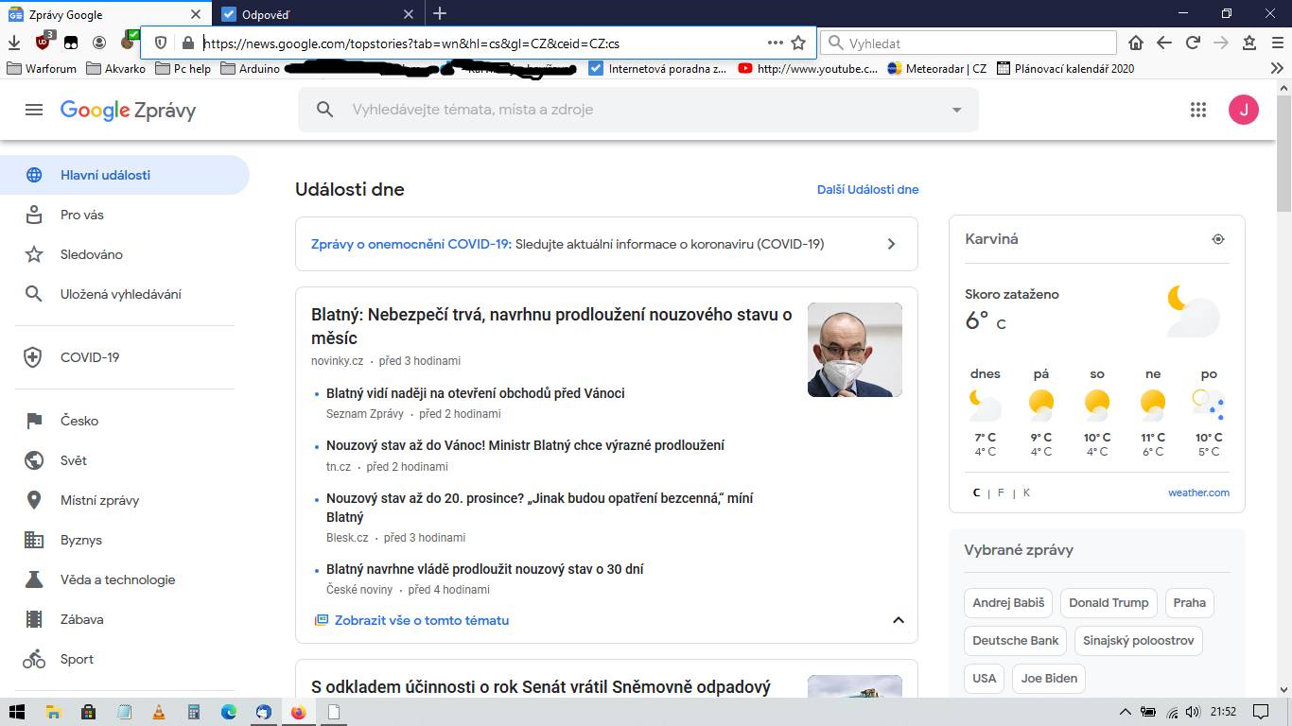Open the Pc help bookmarks folder

point(184,68)
